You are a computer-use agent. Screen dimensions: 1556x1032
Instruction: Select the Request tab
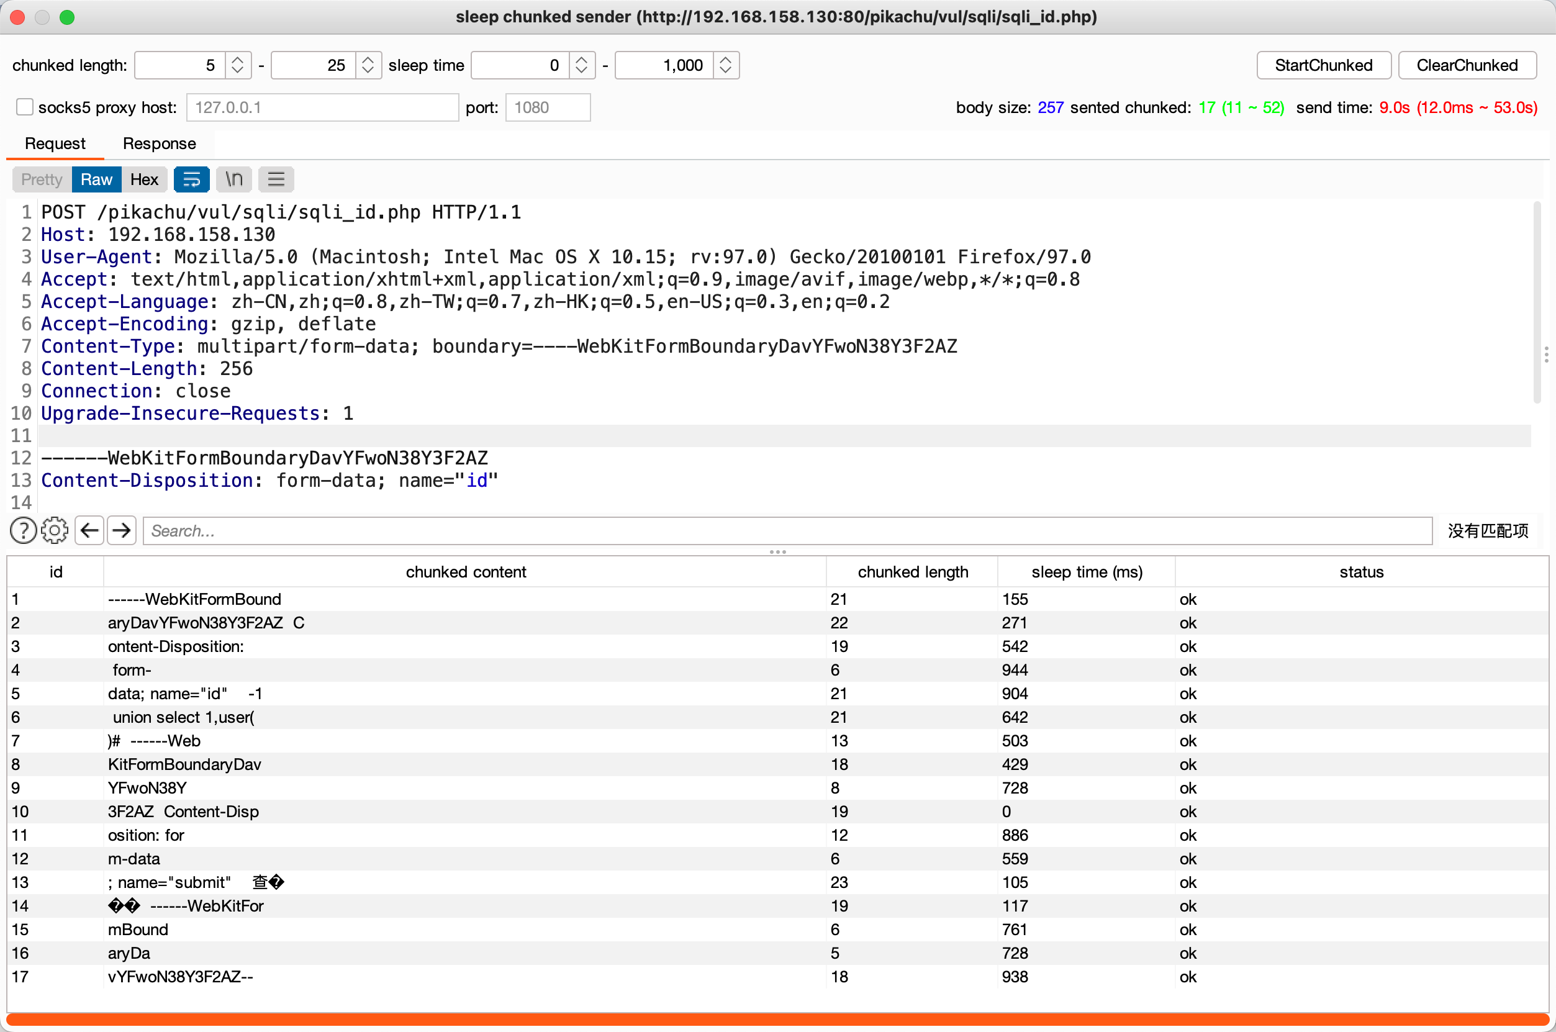55,143
